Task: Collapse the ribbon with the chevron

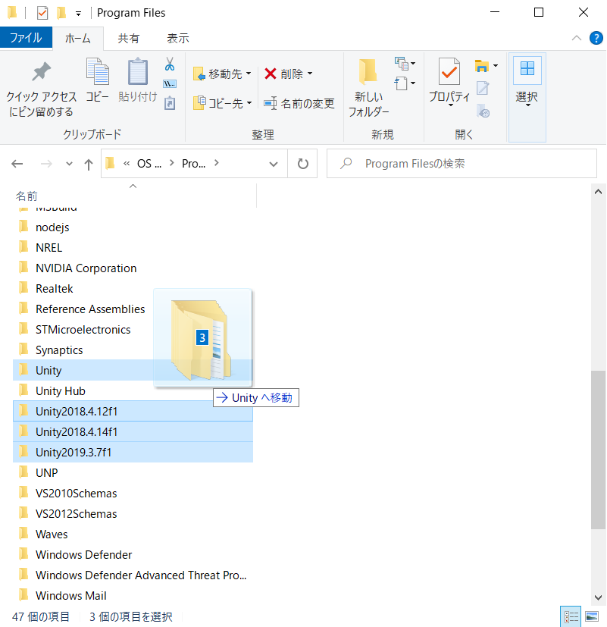Action: pos(577,38)
